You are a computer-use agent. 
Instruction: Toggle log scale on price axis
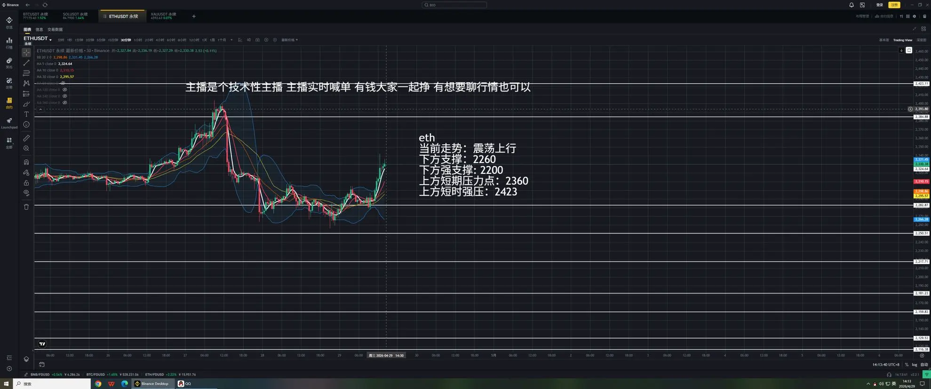click(x=915, y=365)
